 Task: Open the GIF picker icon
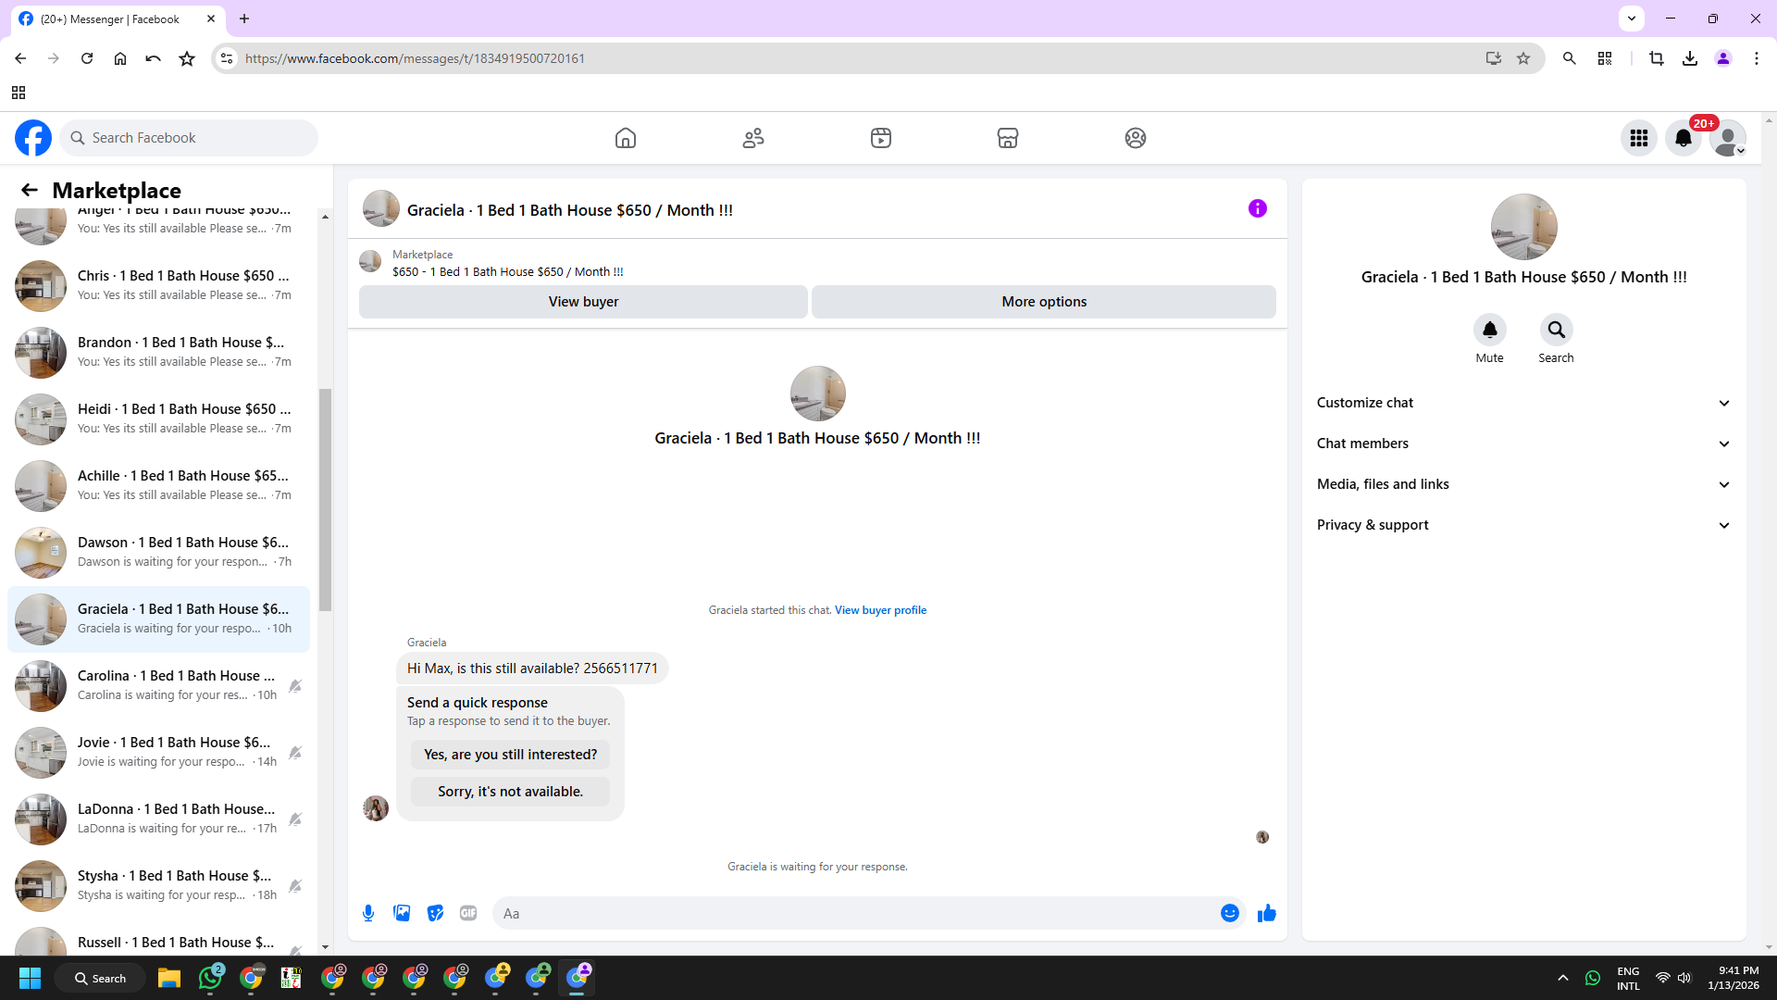coord(468,913)
